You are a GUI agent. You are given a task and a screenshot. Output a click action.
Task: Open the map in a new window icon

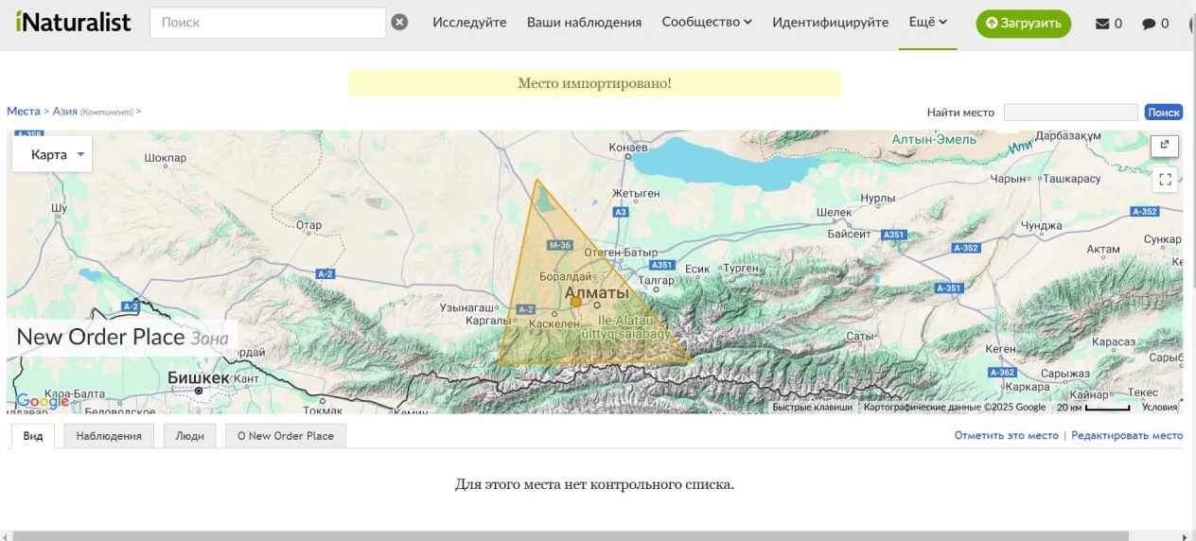(1165, 145)
